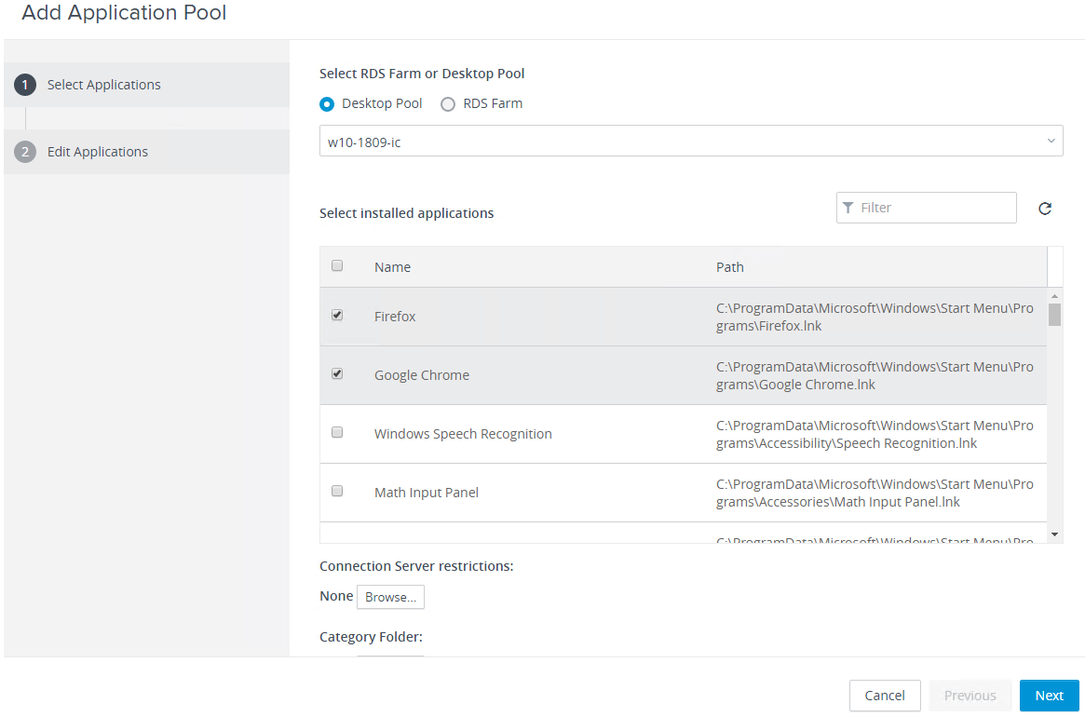
Task: Open the Edit Applications step
Action: click(98, 152)
